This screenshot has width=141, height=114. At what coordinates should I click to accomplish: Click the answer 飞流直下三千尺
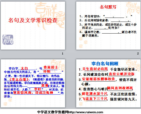click(95, 99)
